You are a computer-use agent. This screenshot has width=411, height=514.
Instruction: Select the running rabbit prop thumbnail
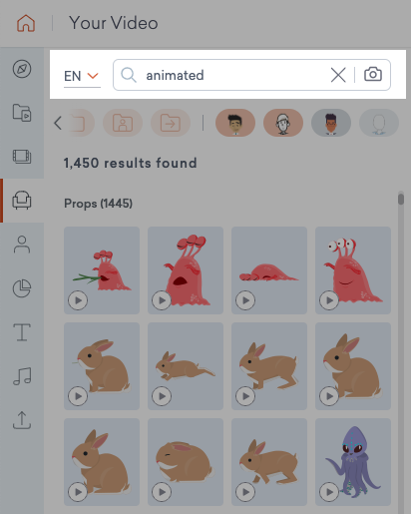[x=186, y=366]
